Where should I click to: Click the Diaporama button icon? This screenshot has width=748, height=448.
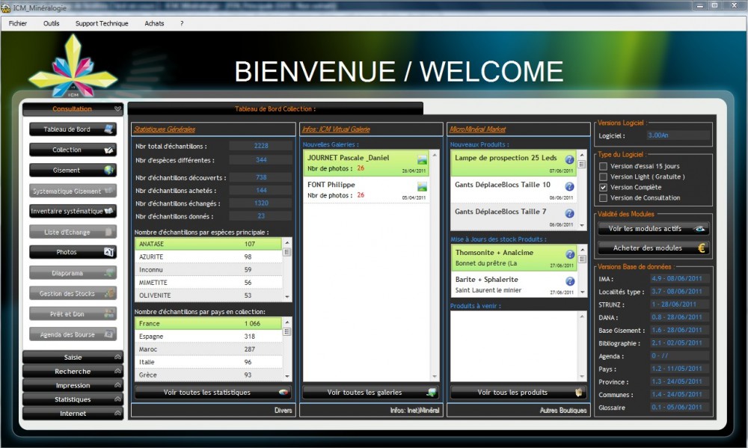tap(108, 273)
